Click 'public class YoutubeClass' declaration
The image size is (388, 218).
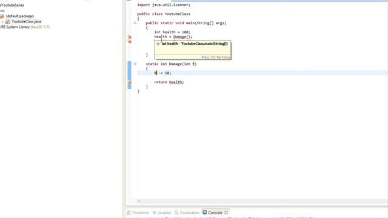coord(164,14)
